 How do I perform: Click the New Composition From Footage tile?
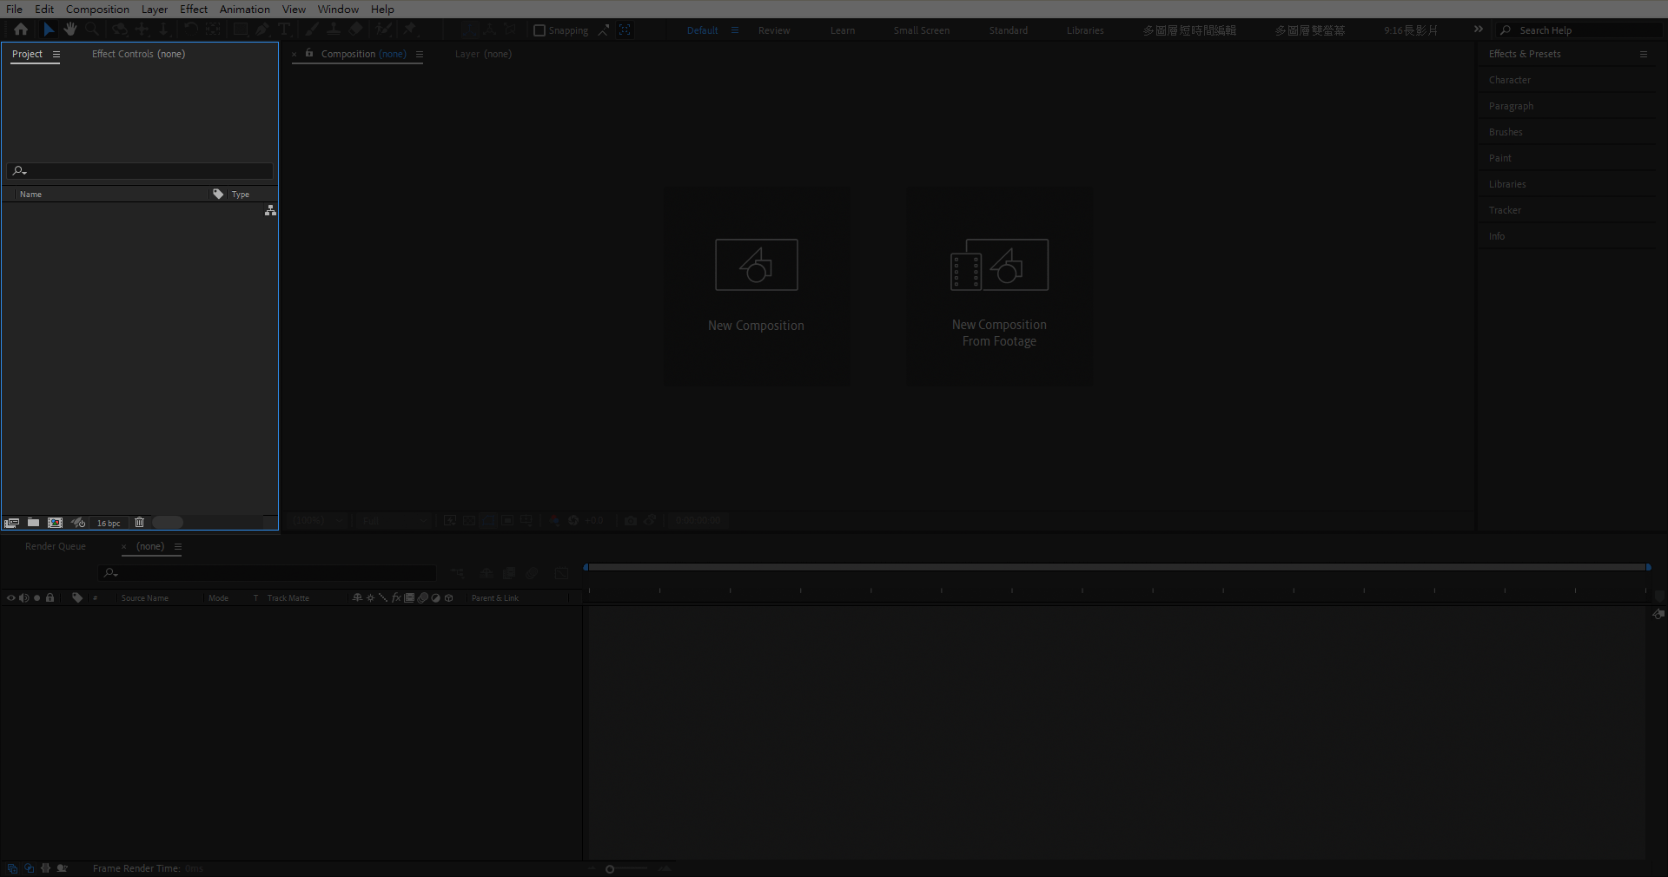(x=999, y=287)
